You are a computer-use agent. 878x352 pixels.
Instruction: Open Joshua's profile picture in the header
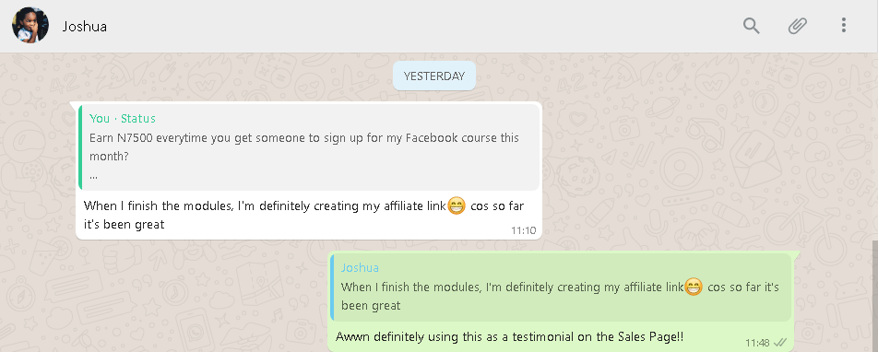[x=30, y=25]
